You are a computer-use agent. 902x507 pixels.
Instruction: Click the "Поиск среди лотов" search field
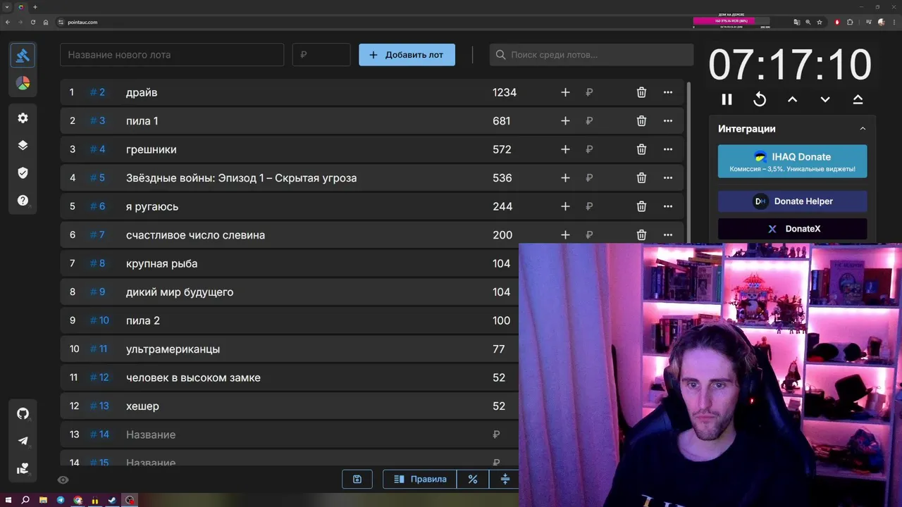591,55
